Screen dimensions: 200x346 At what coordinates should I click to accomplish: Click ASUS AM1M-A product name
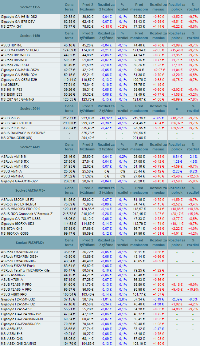pos(12,176)
